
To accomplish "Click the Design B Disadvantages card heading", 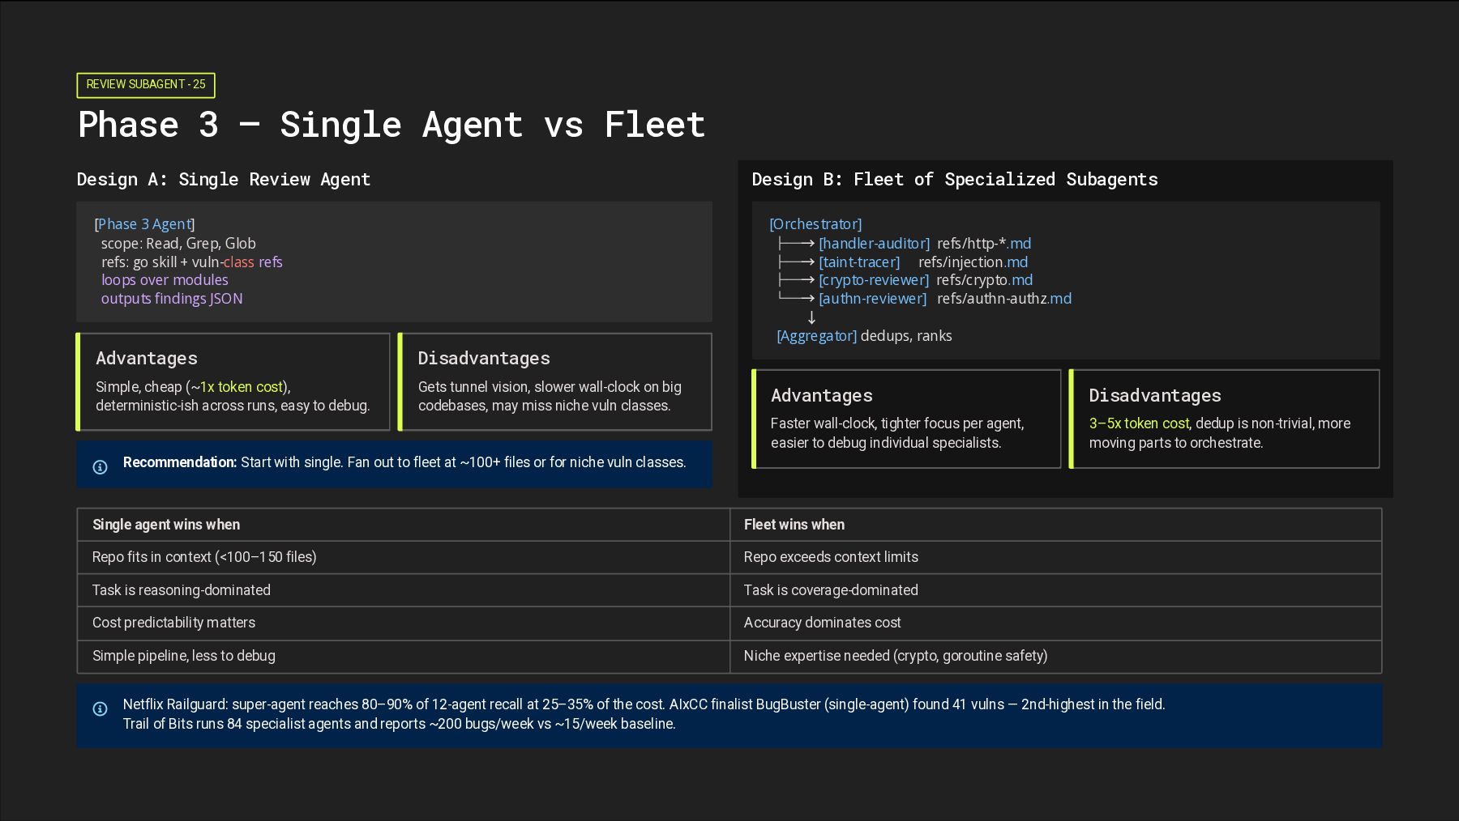I will [1155, 396].
